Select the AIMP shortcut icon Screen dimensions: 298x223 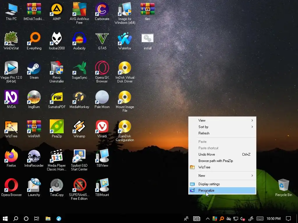pos(57,10)
